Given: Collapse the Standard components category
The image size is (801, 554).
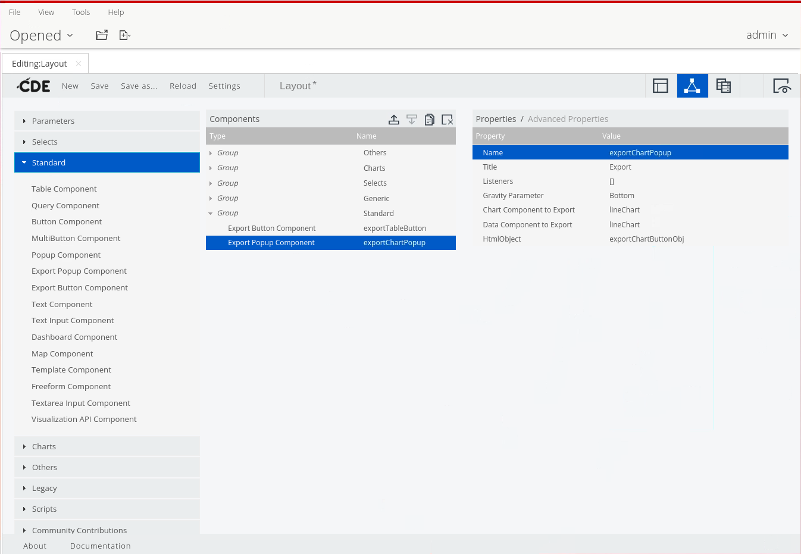Looking at the screenshot, I should (x=49, y=162).
